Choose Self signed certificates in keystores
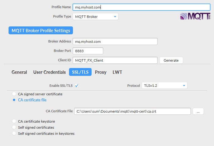The height and width of the screenshot is (146, 214). pyautogui.click(x=14, y=133)
